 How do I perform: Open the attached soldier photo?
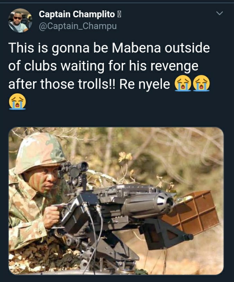[x=116, y=201]
